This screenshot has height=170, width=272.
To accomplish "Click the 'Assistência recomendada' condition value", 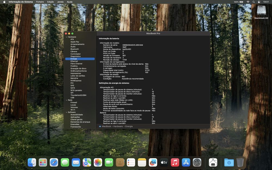I will pyautogui.click(x=132, y=79).
